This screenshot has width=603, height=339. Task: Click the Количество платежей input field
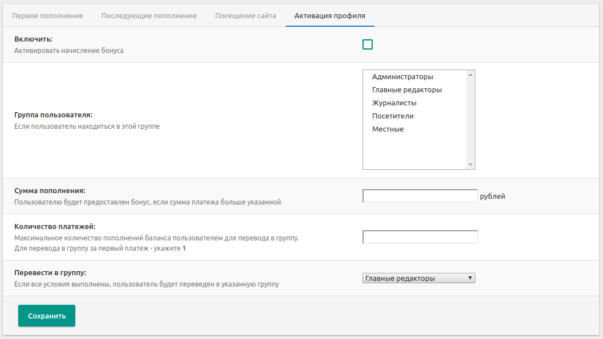(419, 237)
